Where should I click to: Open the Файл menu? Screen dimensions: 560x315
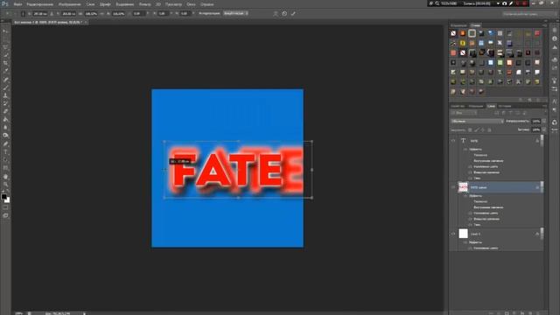coord(17,4)
